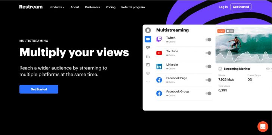Click the YouTube logo icon

click(159, 53)
